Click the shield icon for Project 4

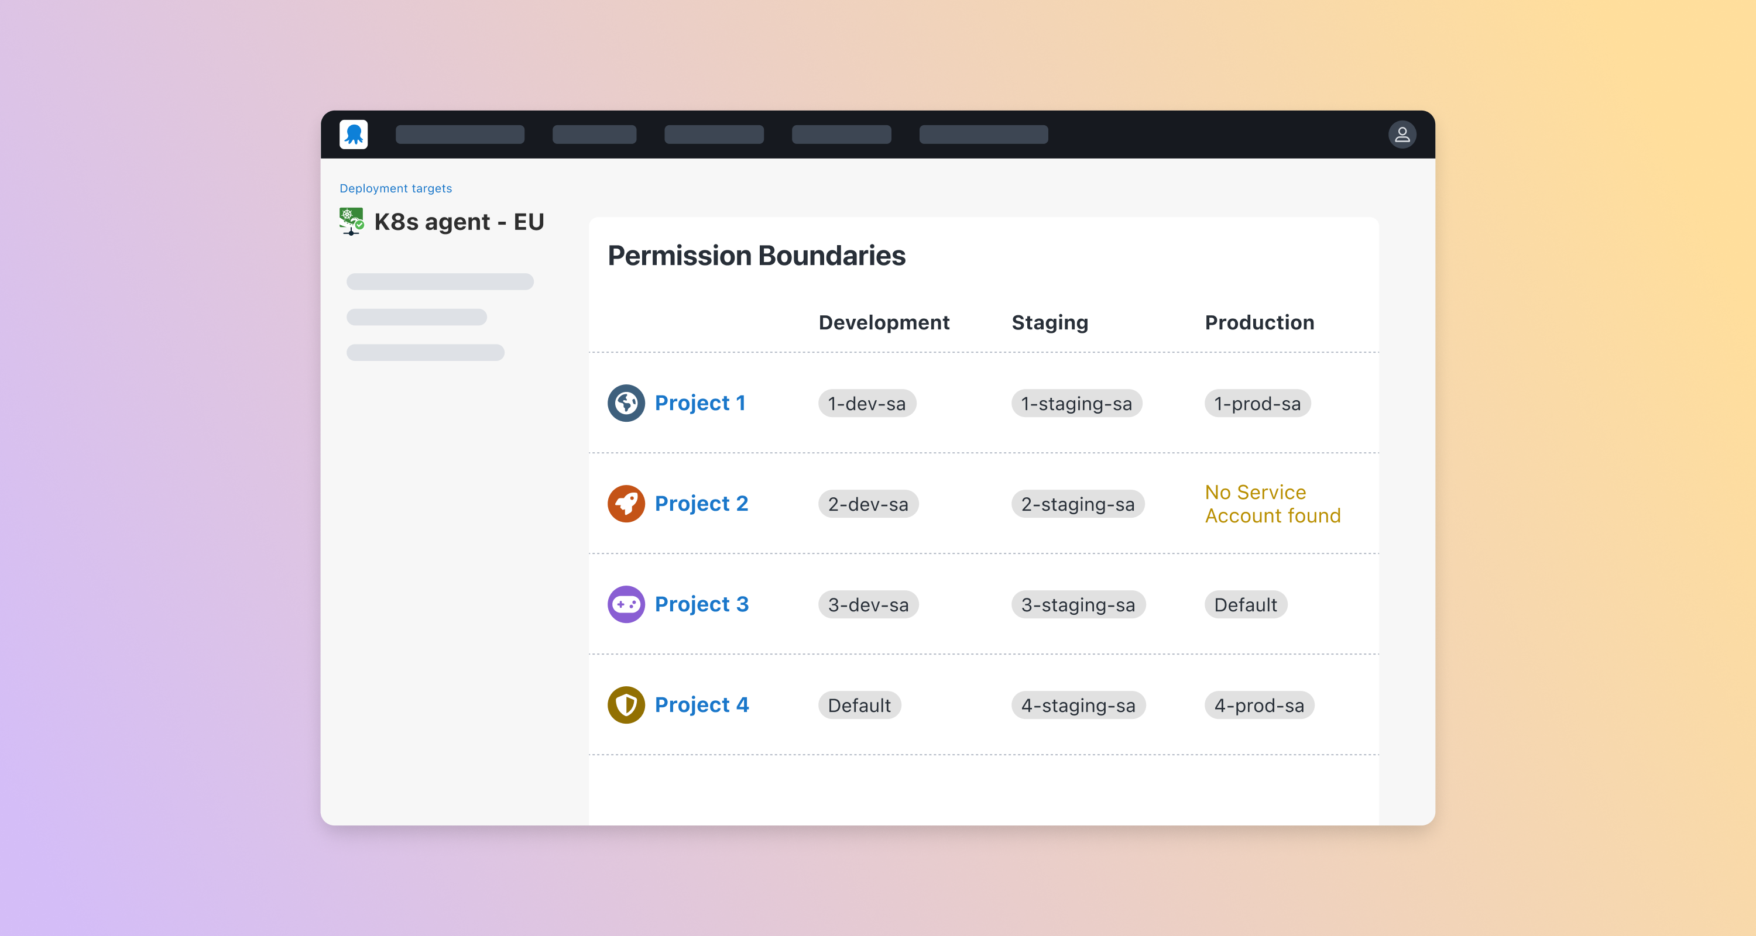click(x=625, y=705)
